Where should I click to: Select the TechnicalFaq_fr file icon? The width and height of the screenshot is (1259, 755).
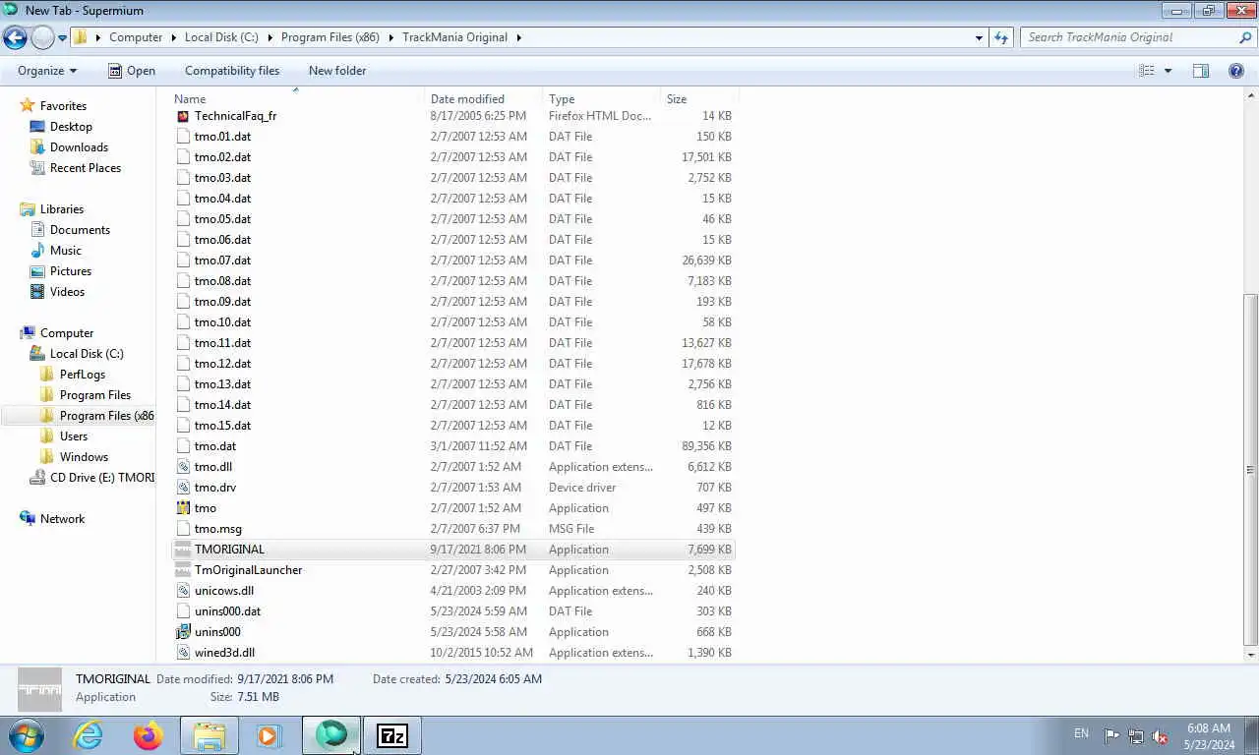183,116
